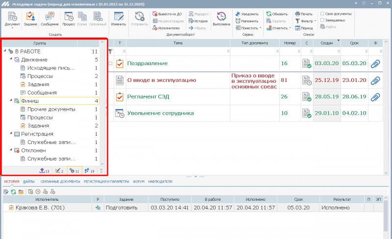Viewport: 392px width, 239px height.
Task: Click the Тема filter input field
Action: point(178,51)
